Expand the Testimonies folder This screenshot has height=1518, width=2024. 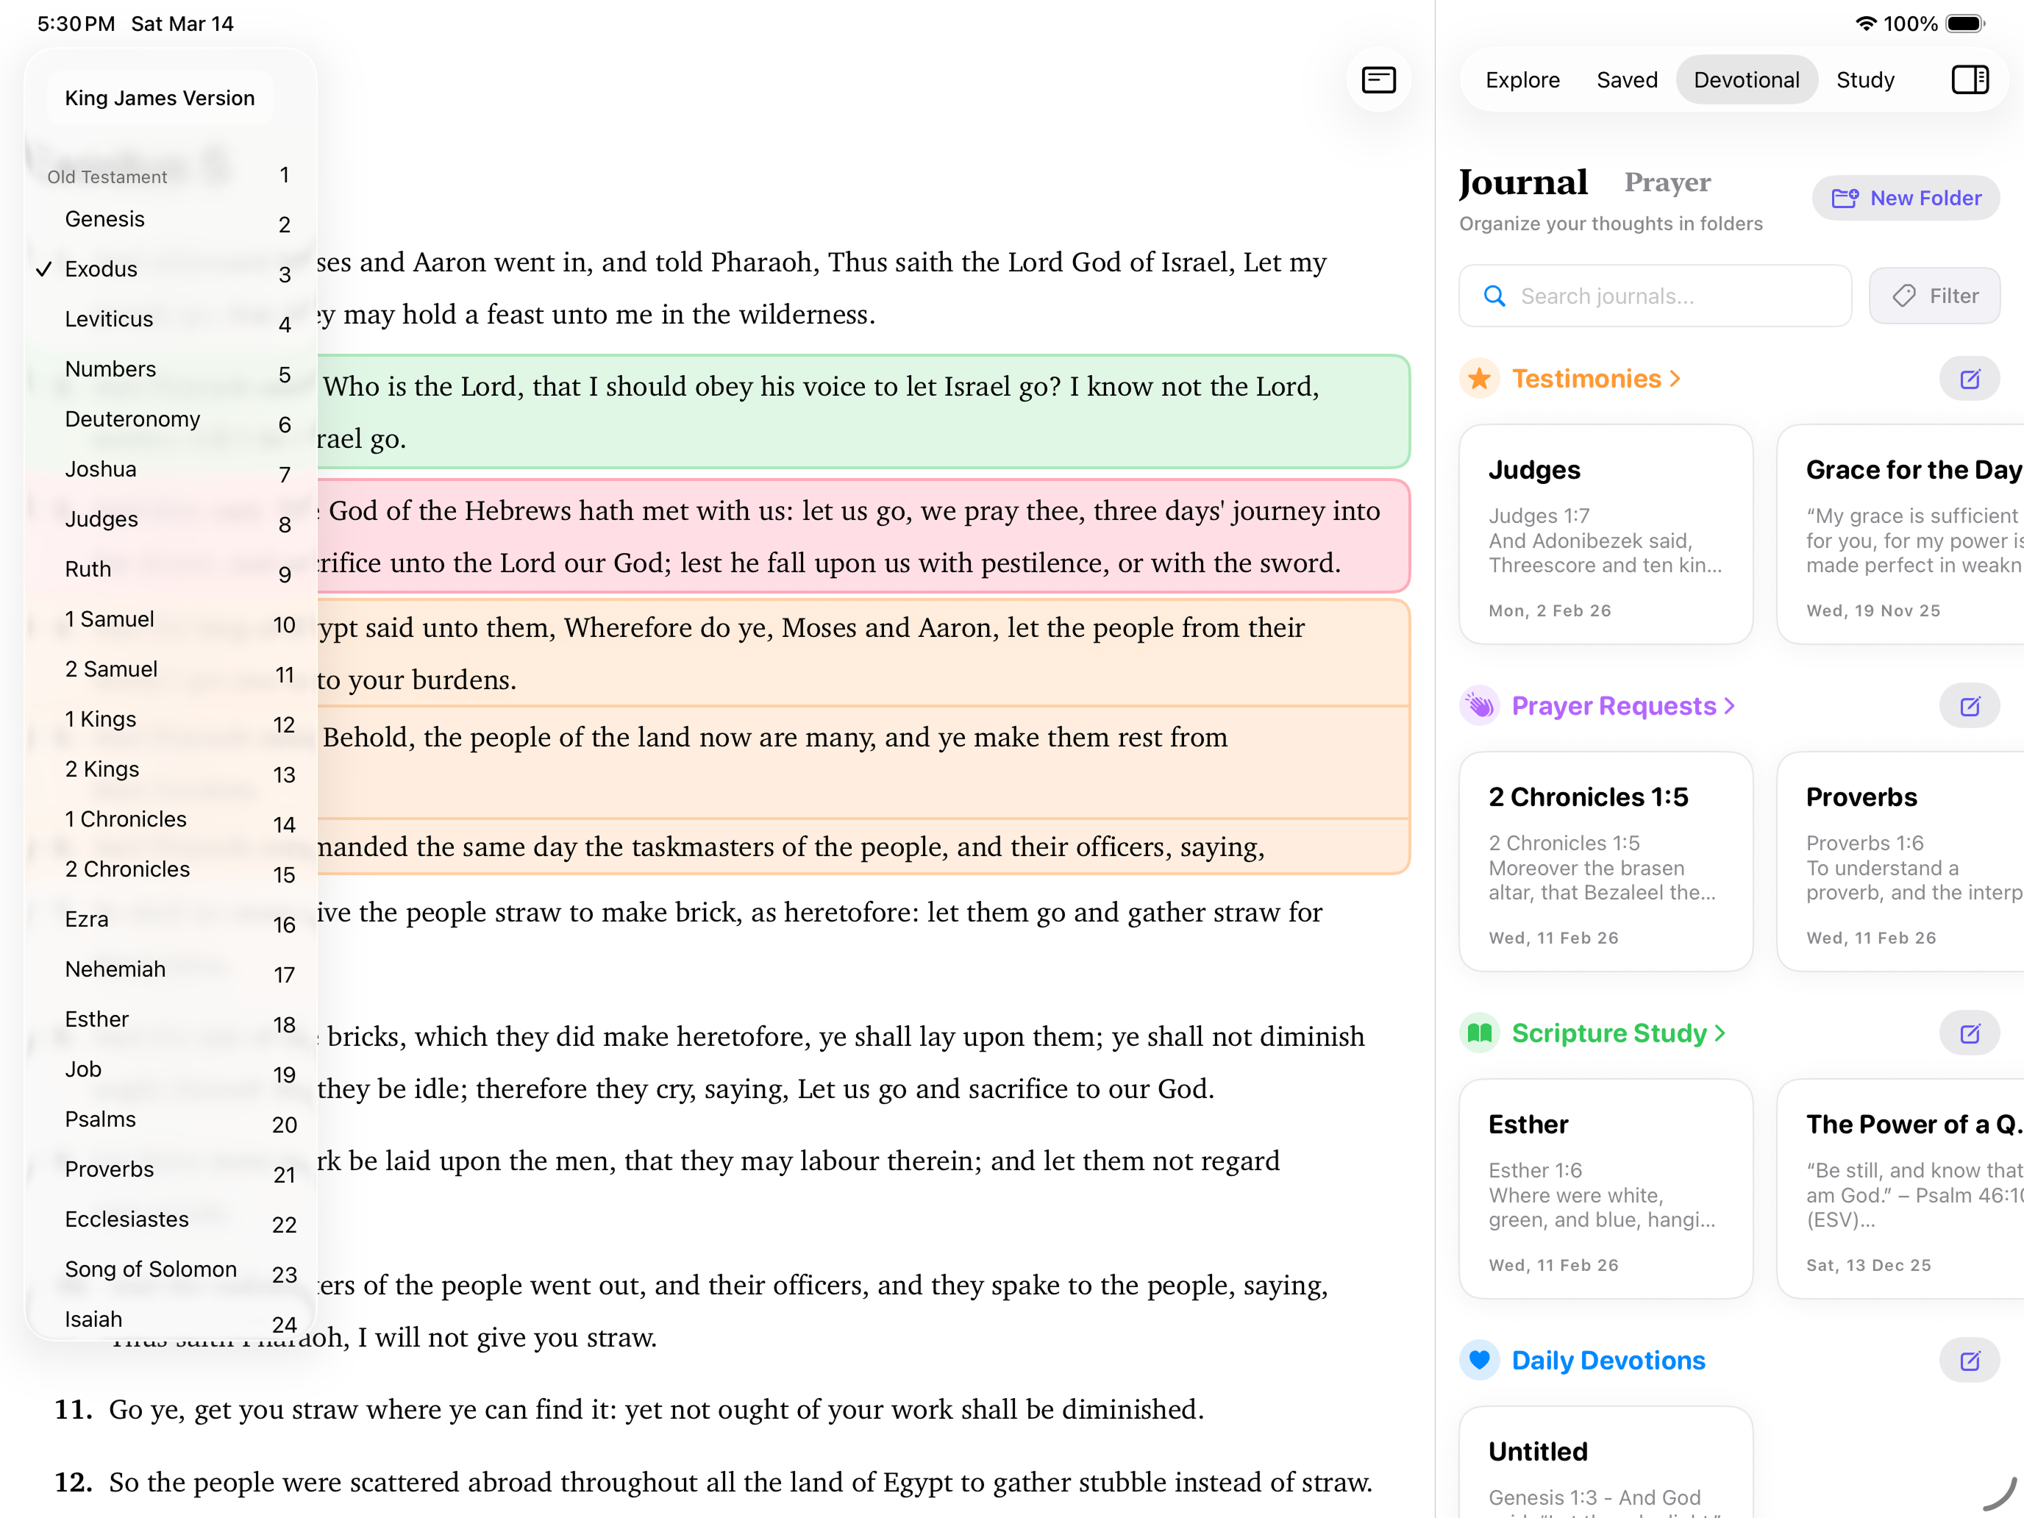1596,378
